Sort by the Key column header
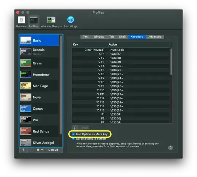Viewport: 197px width, 177px height. [x=90, y=44]
